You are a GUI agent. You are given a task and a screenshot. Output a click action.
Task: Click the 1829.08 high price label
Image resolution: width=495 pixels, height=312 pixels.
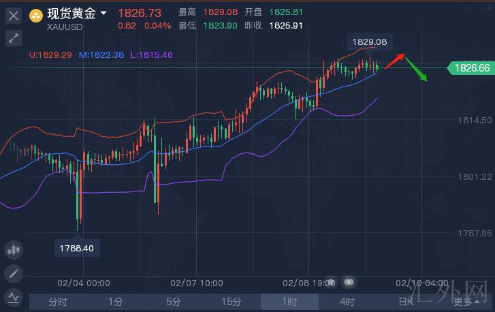pos(369,42)
